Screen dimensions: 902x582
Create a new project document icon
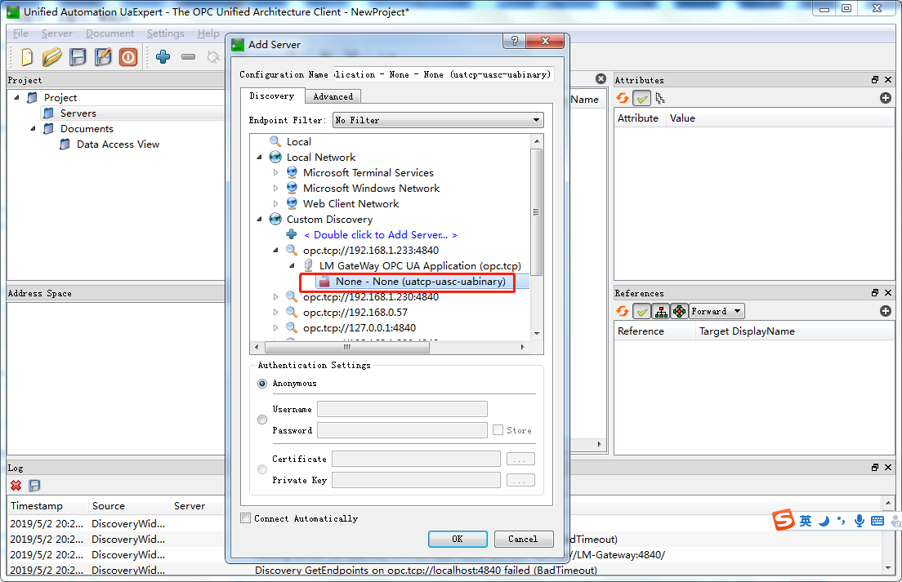27,57
